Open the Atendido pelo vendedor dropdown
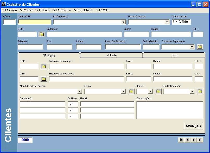This screenshot has width=210, height=153. pyautogui.click(x=80, y=91)
